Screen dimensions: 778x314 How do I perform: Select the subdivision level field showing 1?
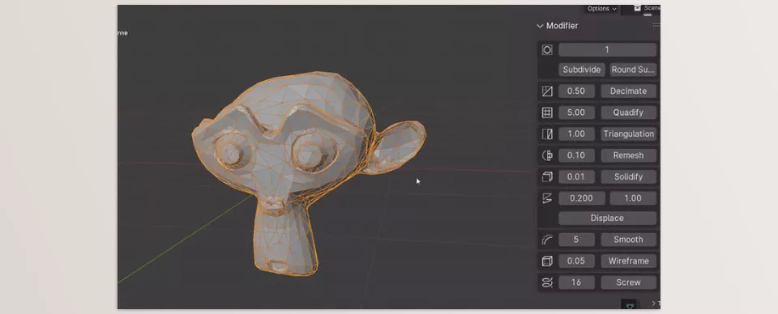point(607,49)
